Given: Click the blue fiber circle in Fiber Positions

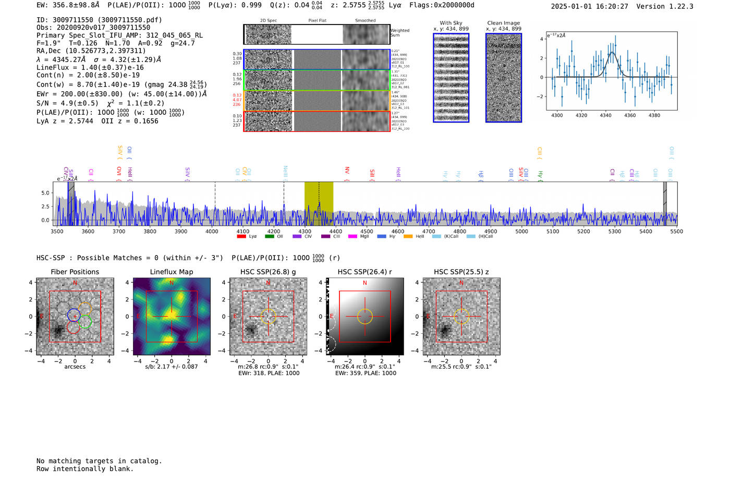Looking at the screenshot, I should tap(74, 315).
